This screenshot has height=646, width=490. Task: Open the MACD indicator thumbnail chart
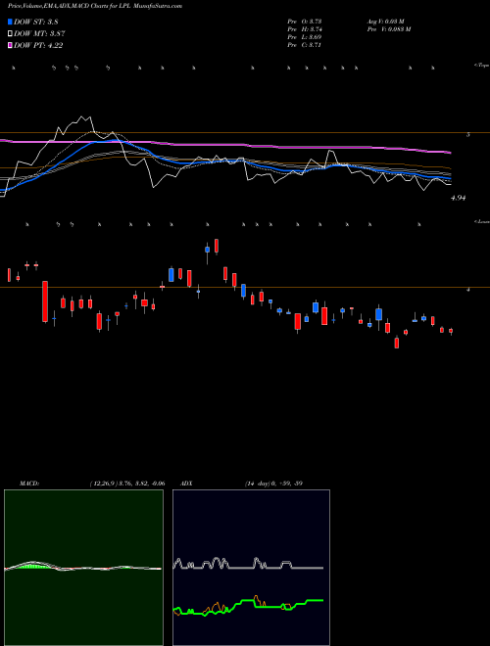pos(83,568)
